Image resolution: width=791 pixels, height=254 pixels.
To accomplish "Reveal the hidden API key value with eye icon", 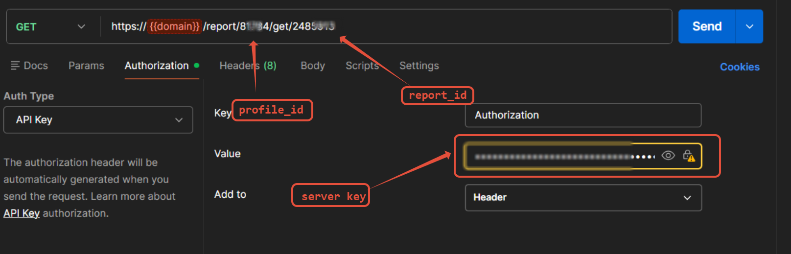I will coord(668,156).
